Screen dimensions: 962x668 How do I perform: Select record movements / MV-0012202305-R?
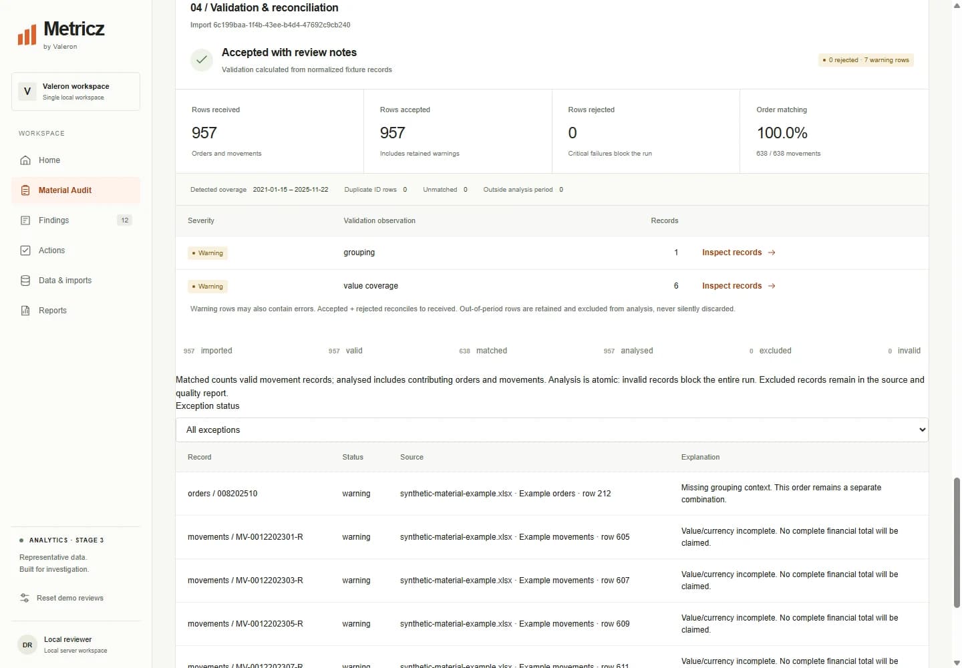coord(245,624)
